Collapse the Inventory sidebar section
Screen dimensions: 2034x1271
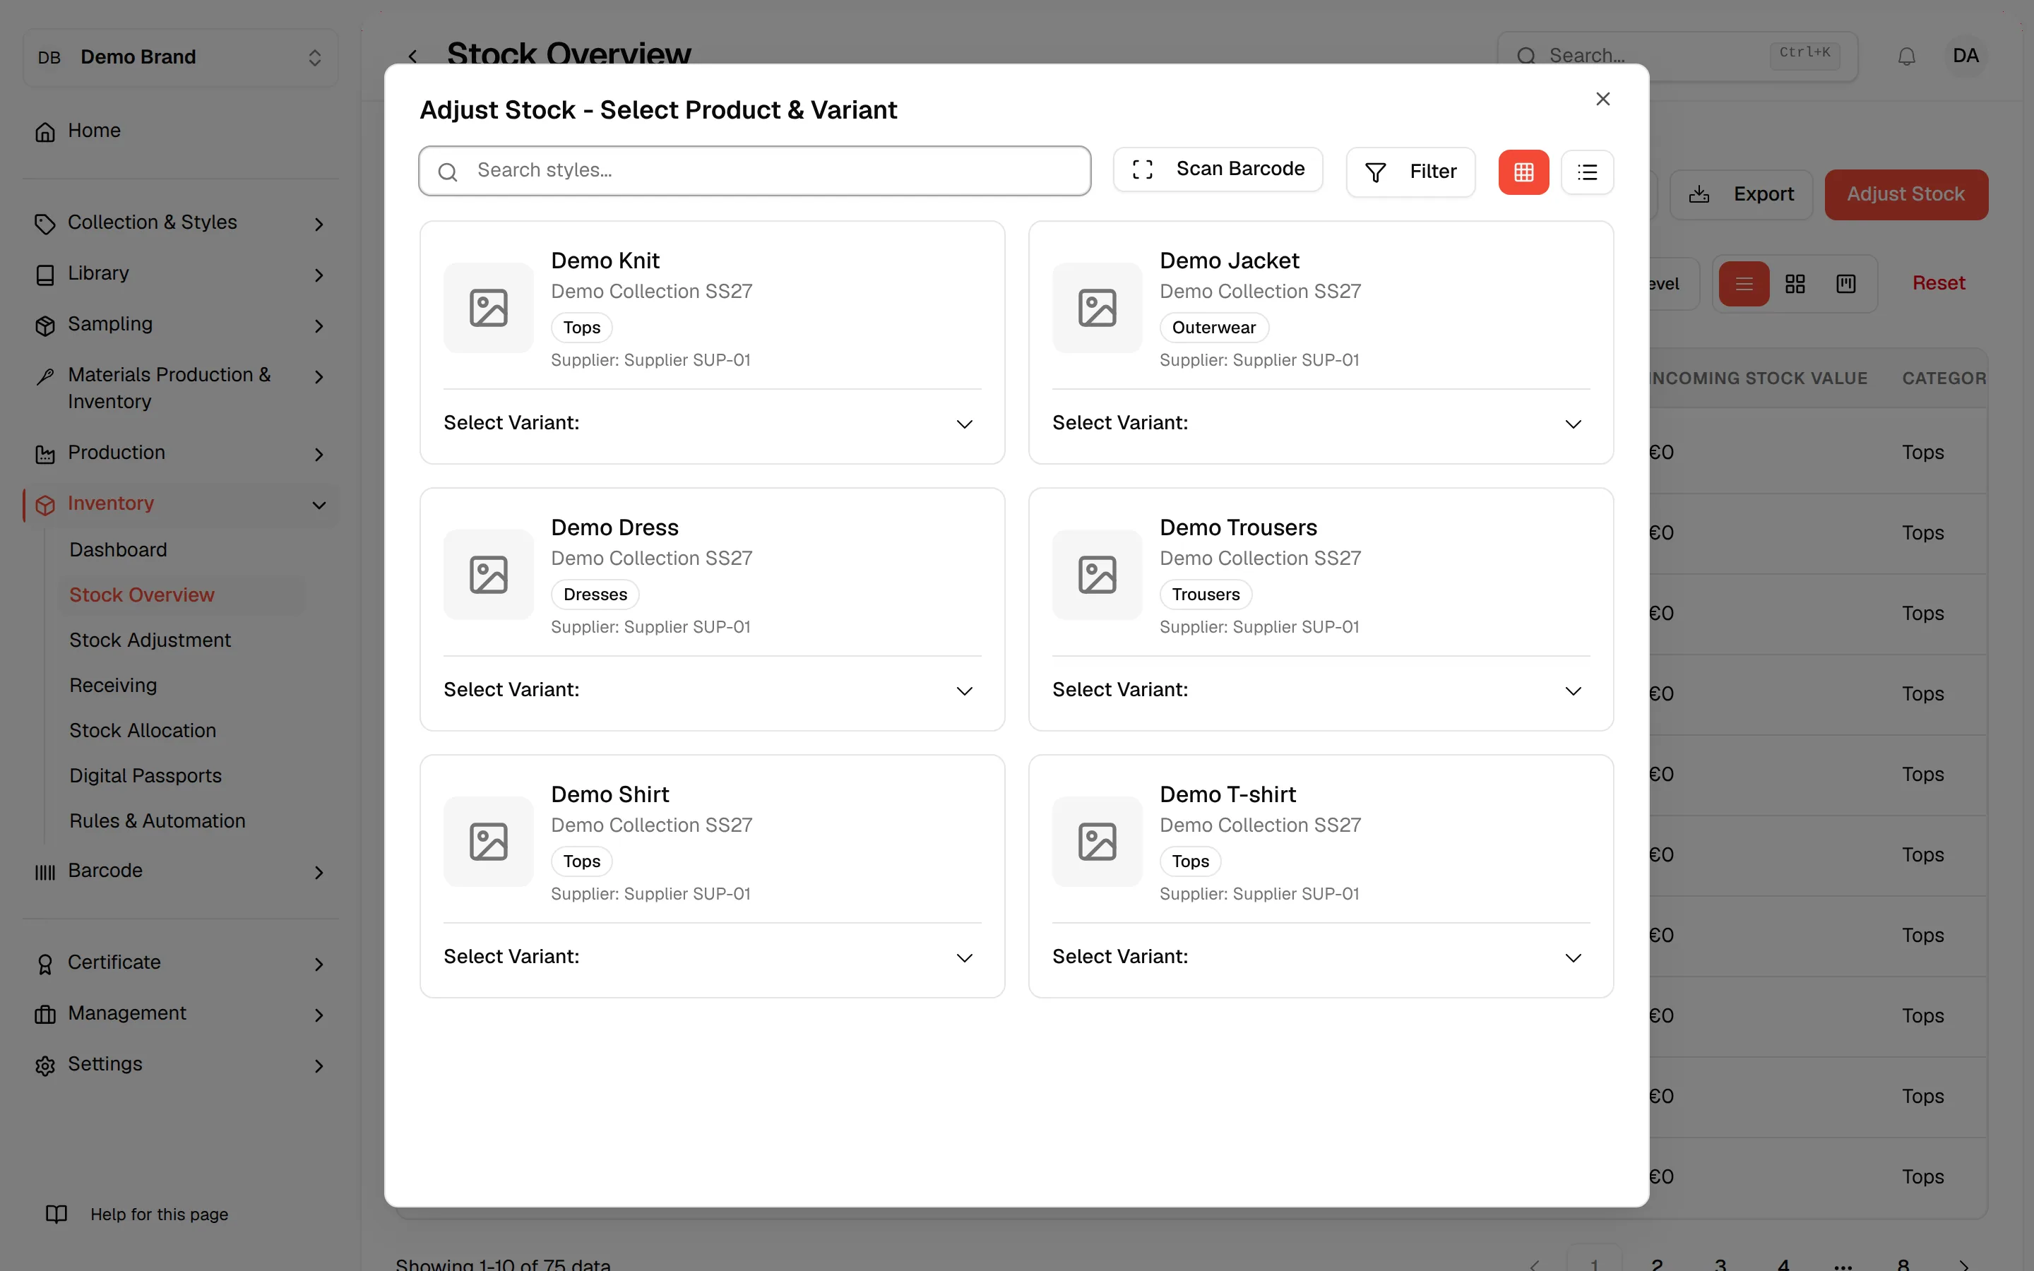pos(181,503)
